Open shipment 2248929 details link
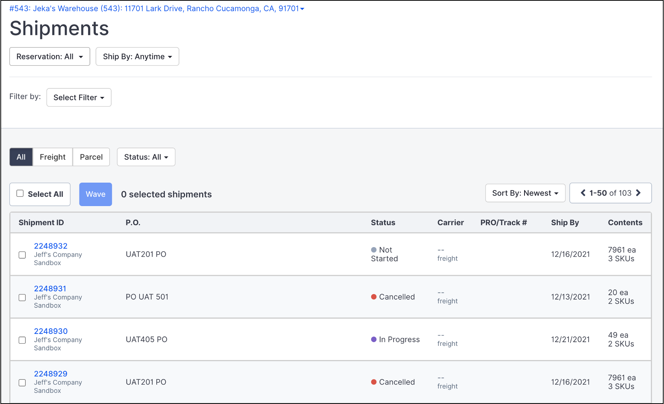The width and height of the screenshot is (664, 404). (51, 373)
